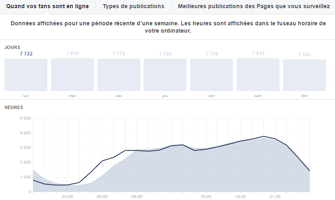Click the 5 000 y-axis label
Viewport: 335px width, 200px height.
(25, 119)
